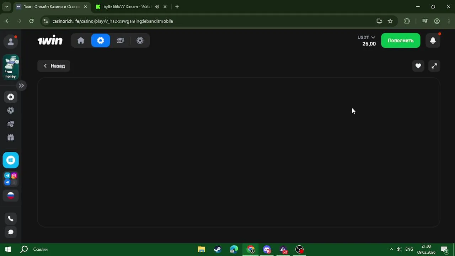Open the Instagram social link
Image resolution: width=455 pixels, height=256 pixels.
coord(14,176)
